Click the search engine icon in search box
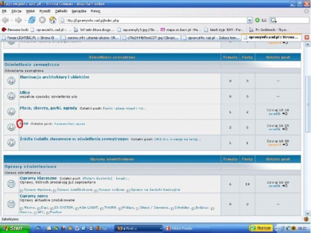The width and height of the screenshot is (311, 233). tap(274, 20)
